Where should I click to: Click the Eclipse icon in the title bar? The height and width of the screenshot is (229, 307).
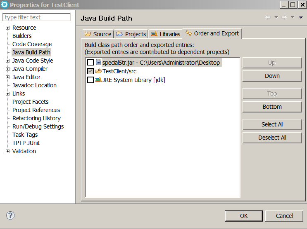pos(4,5)
